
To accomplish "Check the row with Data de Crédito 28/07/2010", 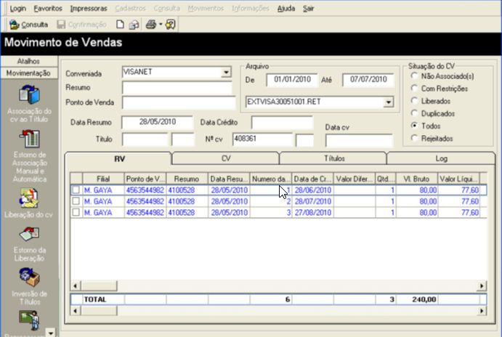I will 76,201.
